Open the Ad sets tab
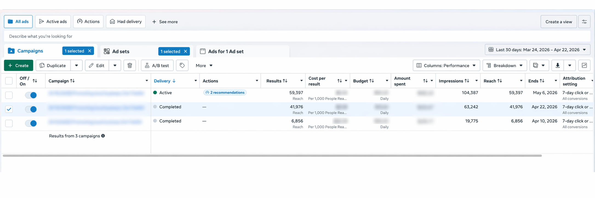 click(x=121, y=51)
